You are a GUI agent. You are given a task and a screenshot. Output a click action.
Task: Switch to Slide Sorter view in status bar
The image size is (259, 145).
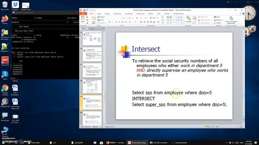209,127
